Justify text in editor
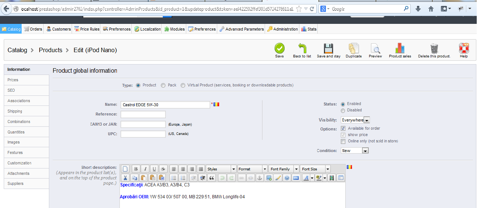Image resolution: width=501 pixels, height=208 pixels. tap(200, 169)
